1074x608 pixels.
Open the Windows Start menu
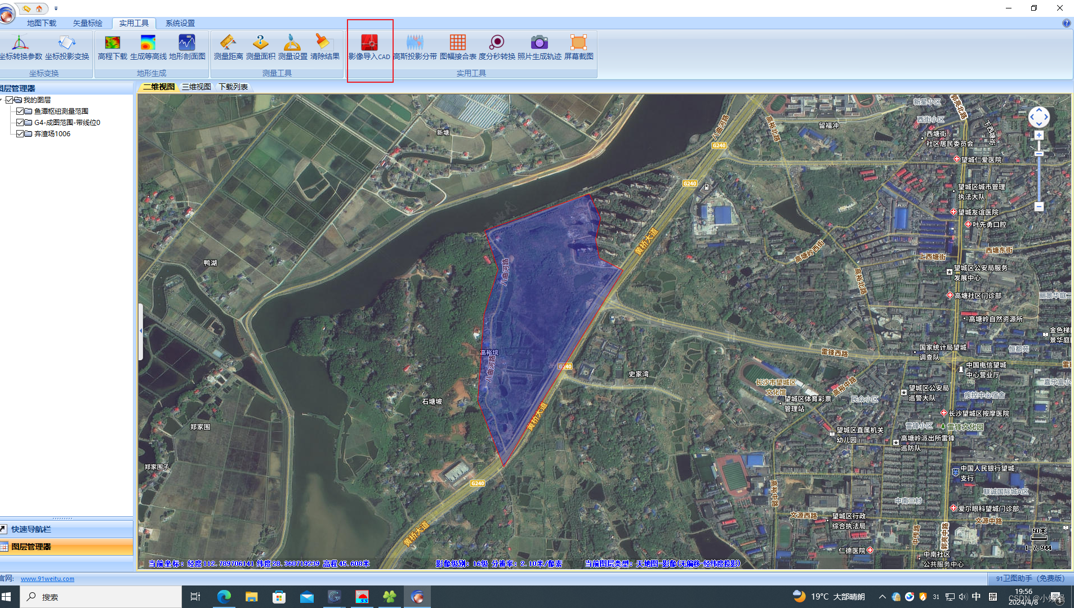6,597
